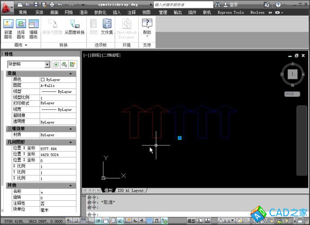Toggle Object Snap Tracking in status bar
This screenshot has width=310, height=225.
pyautogui.click(x=120, y=221)
